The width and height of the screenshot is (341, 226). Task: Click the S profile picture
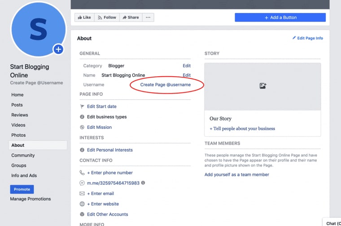(39, 29)
